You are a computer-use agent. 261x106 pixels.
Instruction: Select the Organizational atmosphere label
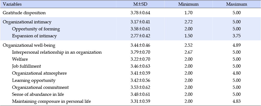point(39,73)
